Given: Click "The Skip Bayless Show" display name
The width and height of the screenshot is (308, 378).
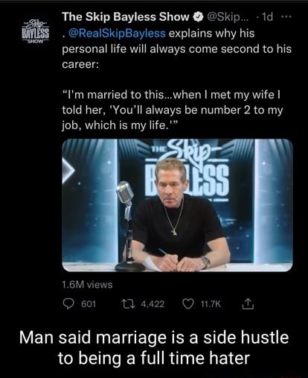Looking at the screenshot, I should [x=126, y=17].
